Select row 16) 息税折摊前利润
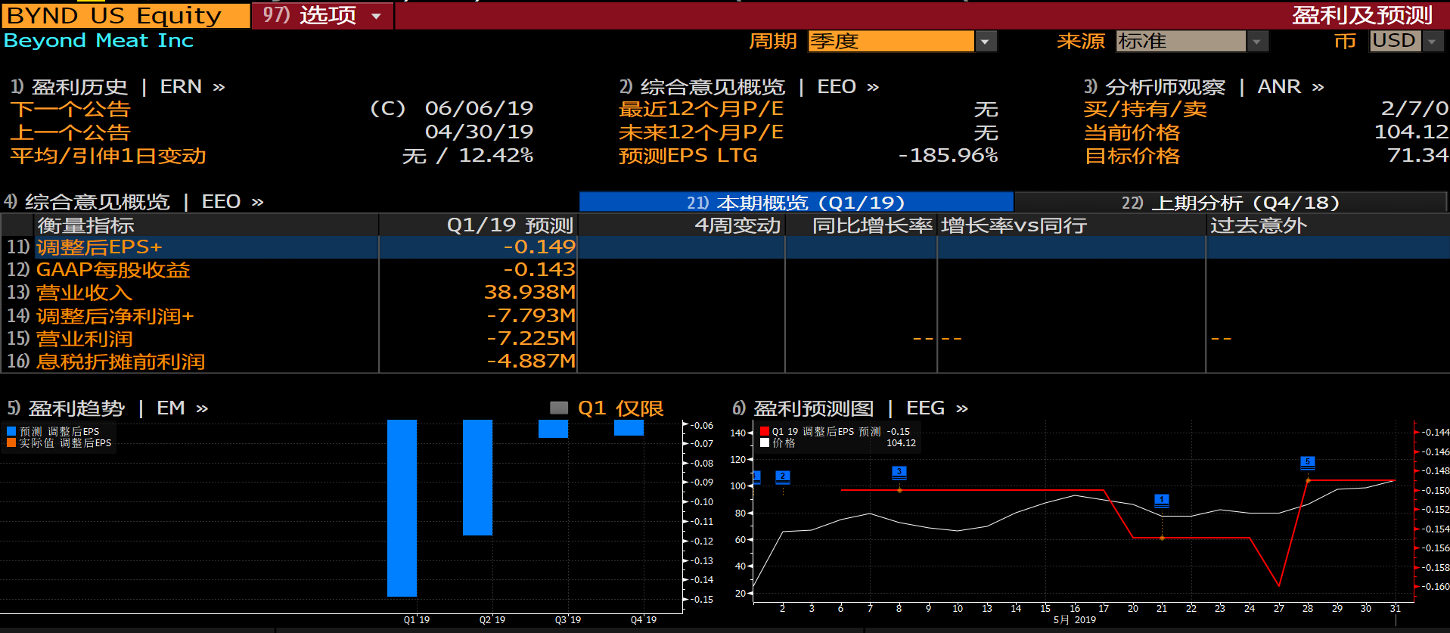The width and height of the screenshot is (1450, 633). tap(725, 361)
